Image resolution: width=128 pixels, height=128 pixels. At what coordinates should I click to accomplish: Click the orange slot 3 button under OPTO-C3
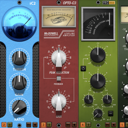tap(43, 125)
